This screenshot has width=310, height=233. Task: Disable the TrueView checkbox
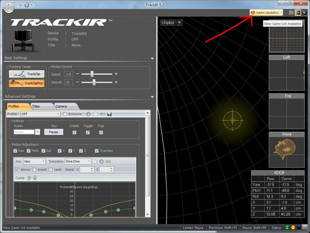coord(97,151)
